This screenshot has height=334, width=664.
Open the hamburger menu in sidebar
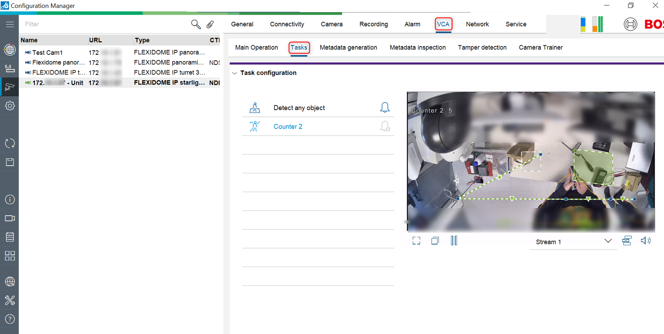tap(10, 24)
